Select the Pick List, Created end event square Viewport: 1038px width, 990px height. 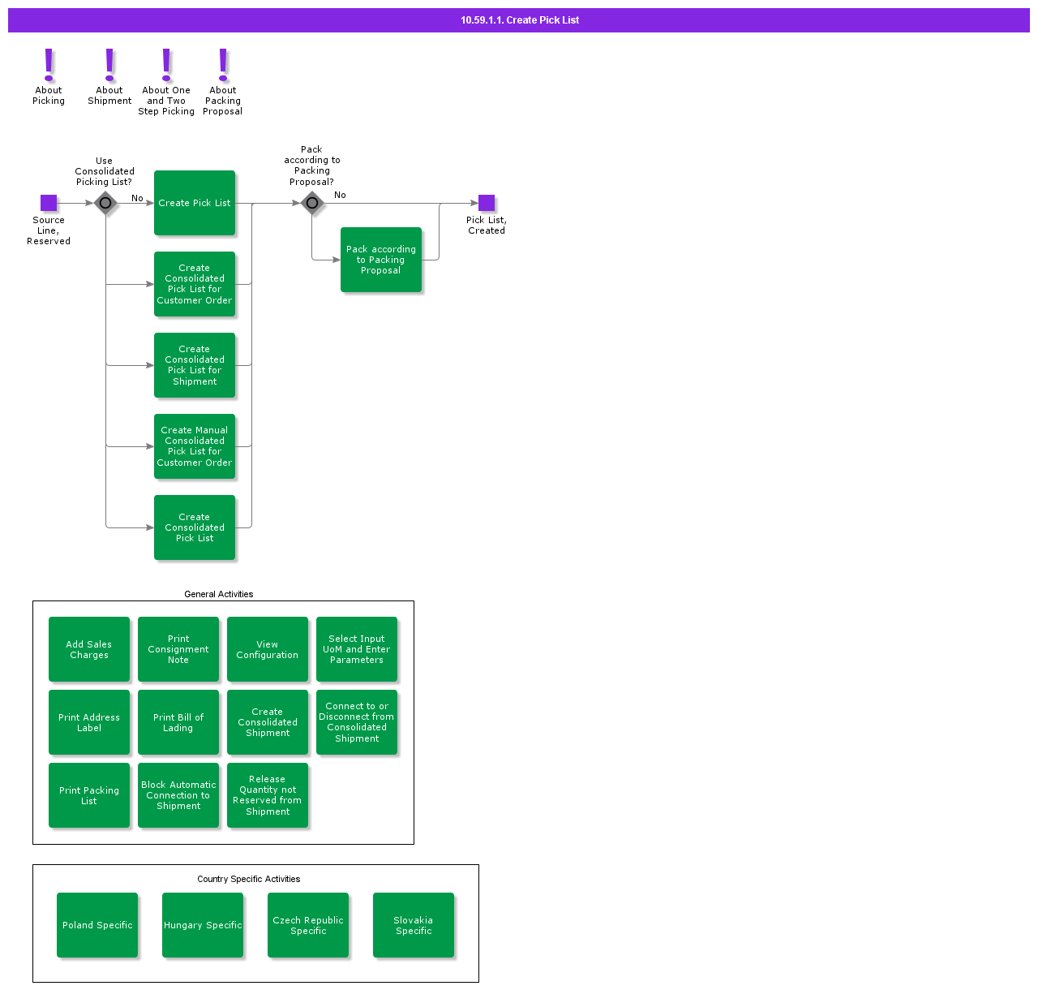487,203
